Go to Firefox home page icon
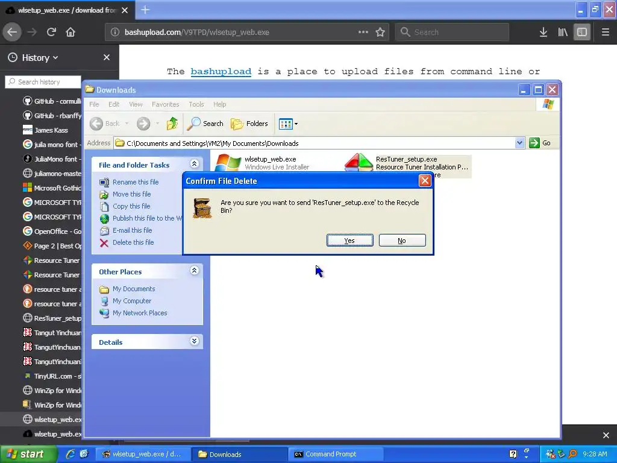 tap(70, 32)
